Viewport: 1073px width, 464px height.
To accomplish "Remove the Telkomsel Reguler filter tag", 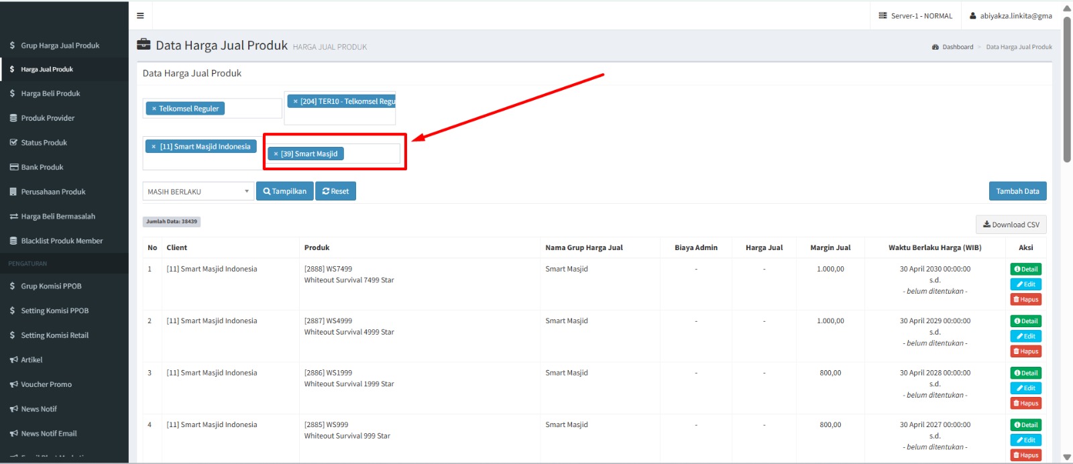I will 154,109.
